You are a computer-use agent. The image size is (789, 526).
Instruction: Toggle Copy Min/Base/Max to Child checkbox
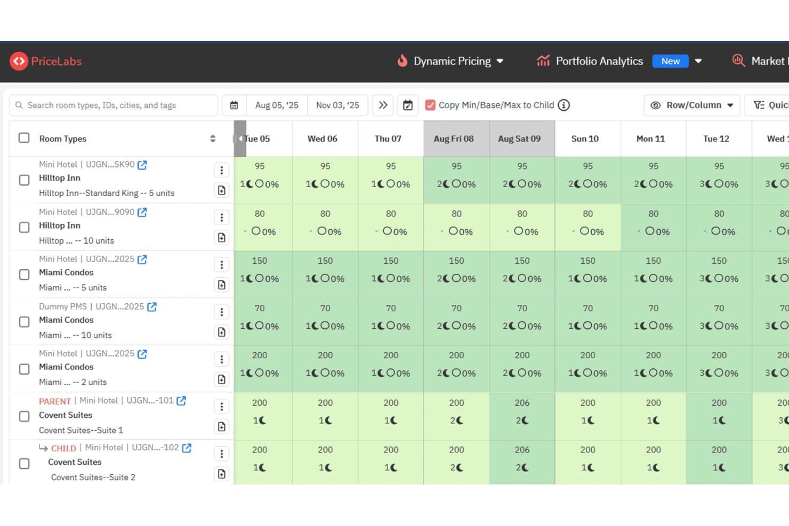tap(430, 105)
